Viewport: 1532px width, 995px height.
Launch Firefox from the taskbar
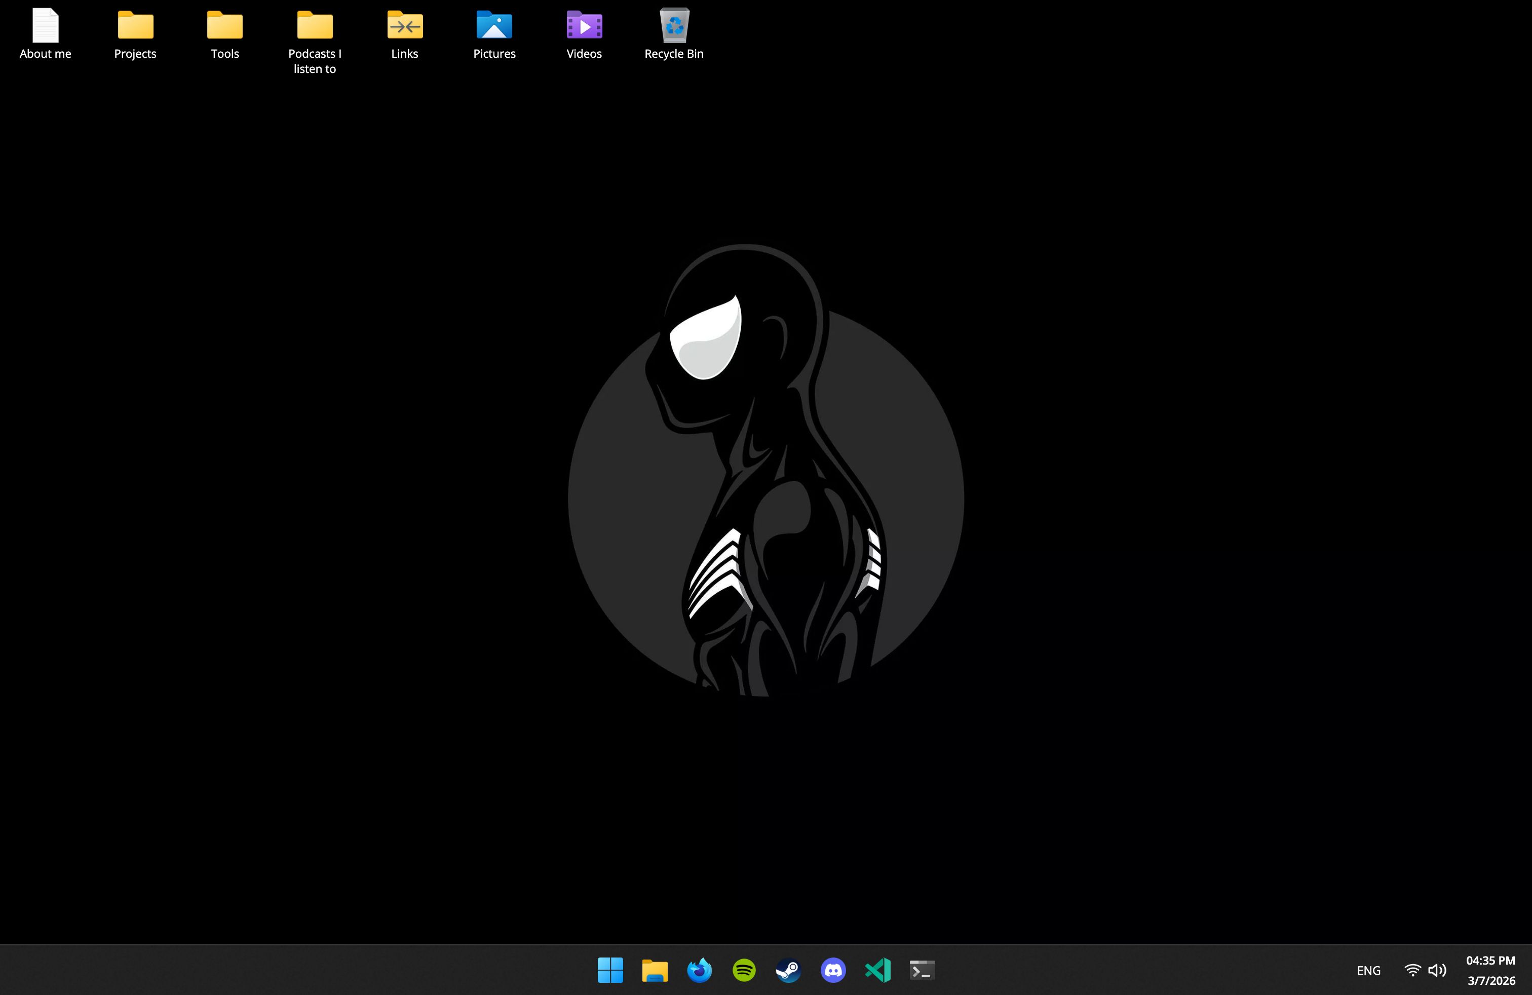(x=700, y=970)
